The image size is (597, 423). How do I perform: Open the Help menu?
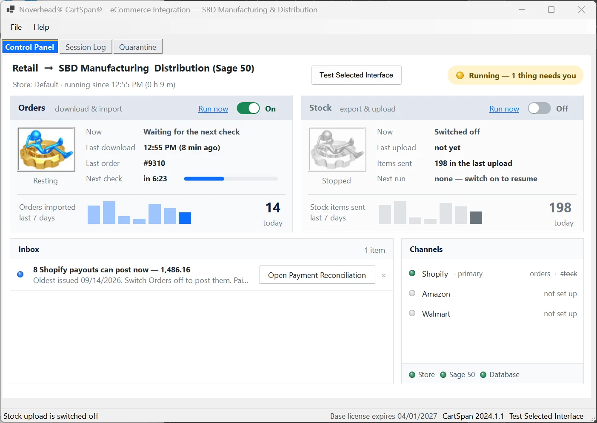tap(41, 27)
